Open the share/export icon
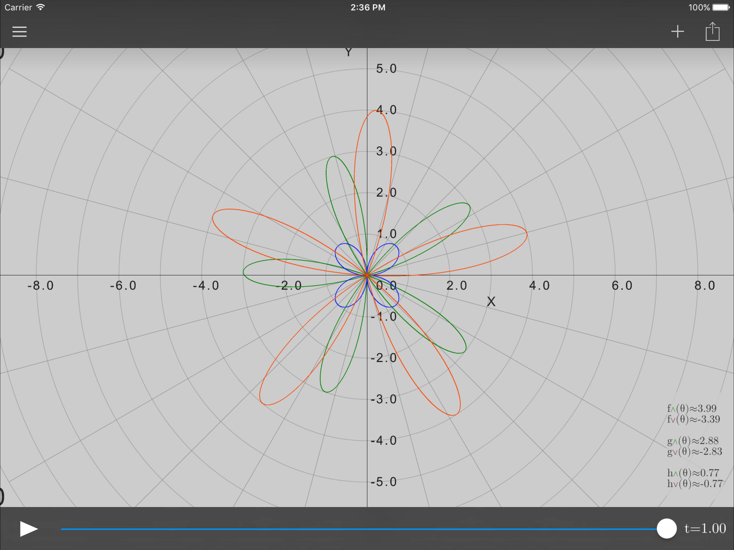 click(x=712, y=32)
